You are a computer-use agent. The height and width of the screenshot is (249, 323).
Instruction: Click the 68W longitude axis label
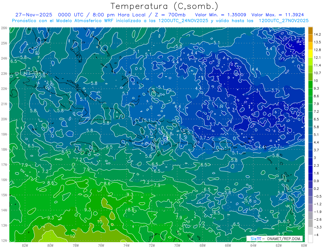point(203,246)
